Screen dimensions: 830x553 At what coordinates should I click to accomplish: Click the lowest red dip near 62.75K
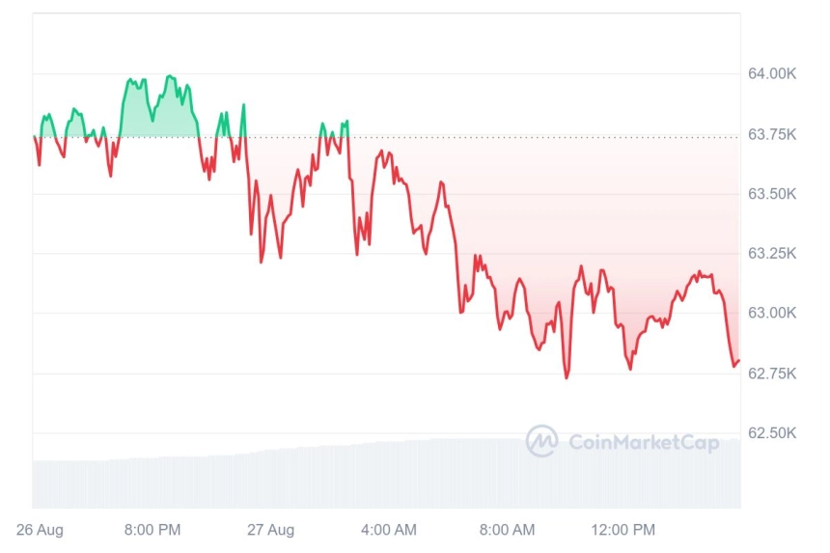(x=567, y=377)
